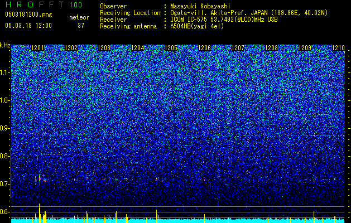Screen dimensions: 351x223
Task: Click the 1209 time marker
Action: [x=305, y=48]
